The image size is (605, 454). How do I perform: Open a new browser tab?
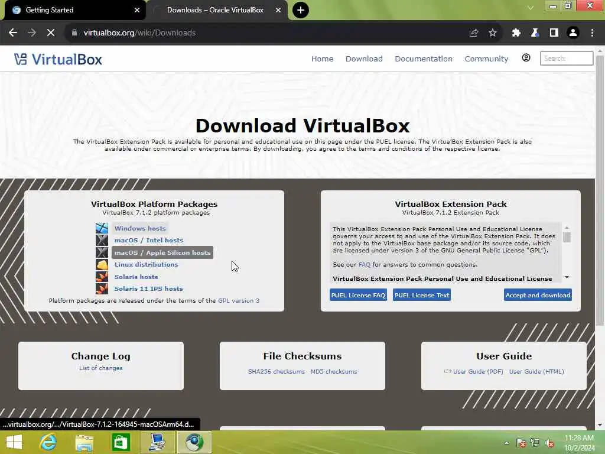click(301, 10)
